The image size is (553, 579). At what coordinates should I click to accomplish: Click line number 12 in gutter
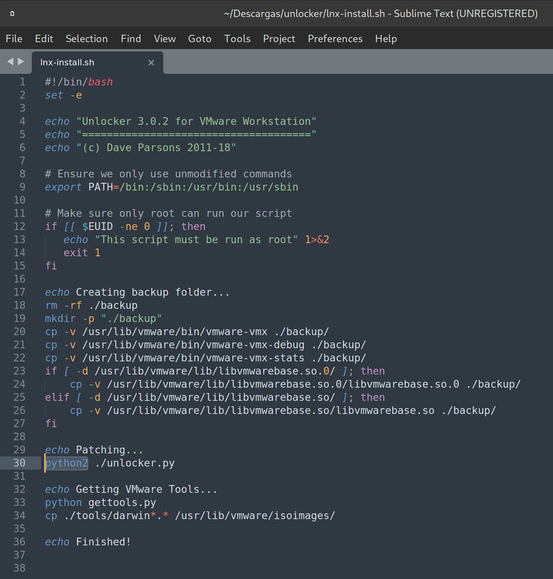pyautogui.click(x=20, y=227)
